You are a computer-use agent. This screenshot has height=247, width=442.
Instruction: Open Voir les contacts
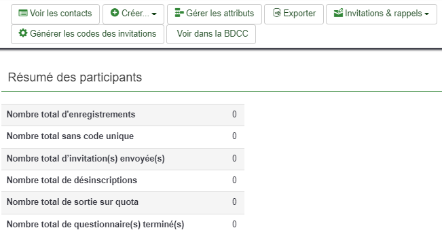click(x=55, y=14)
